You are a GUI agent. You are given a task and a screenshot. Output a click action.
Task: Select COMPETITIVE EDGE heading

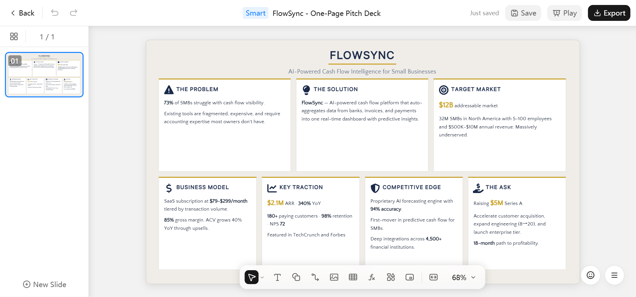(x=412, y=187)
